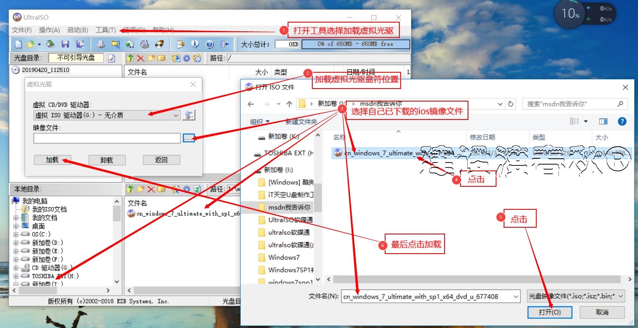The height and width of the screenshot is (328, 638).
Task: Open the 虚拟 ISO 驱动器(G:) dropdown
Action: pyautogui.click(x=107, y=115)
